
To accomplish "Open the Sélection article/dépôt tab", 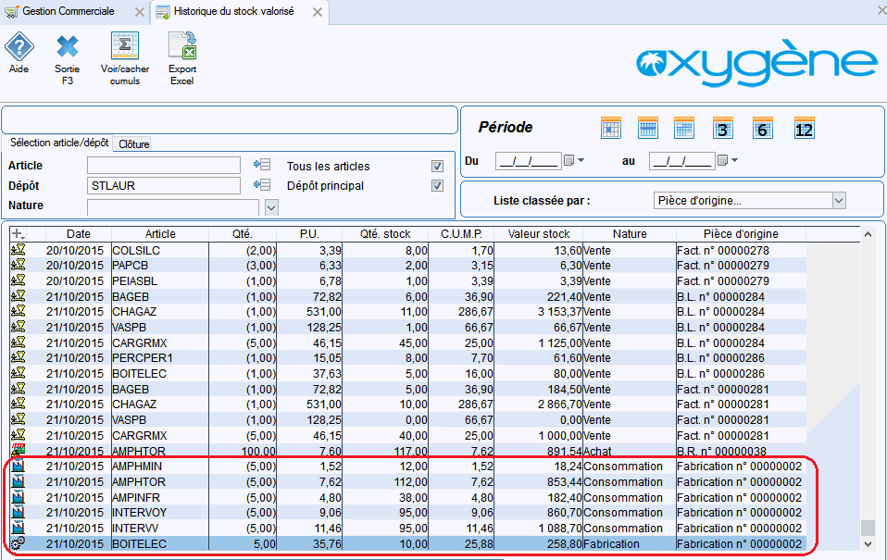I will (x=59, y=143).
